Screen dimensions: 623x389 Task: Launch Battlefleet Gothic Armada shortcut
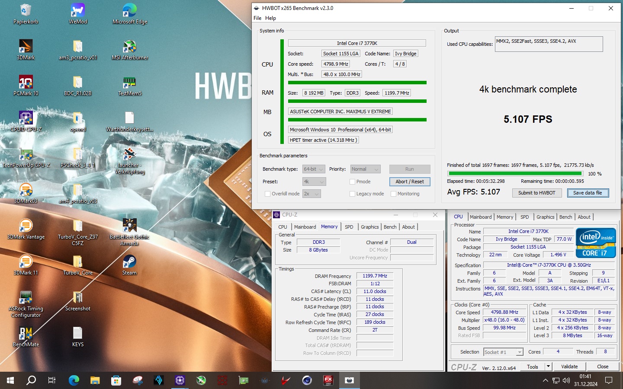[130, 232]
